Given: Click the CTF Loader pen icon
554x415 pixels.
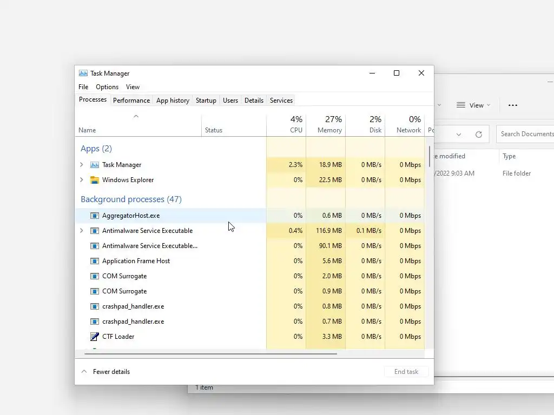Looking at the screenshot, I should [94, 337].
